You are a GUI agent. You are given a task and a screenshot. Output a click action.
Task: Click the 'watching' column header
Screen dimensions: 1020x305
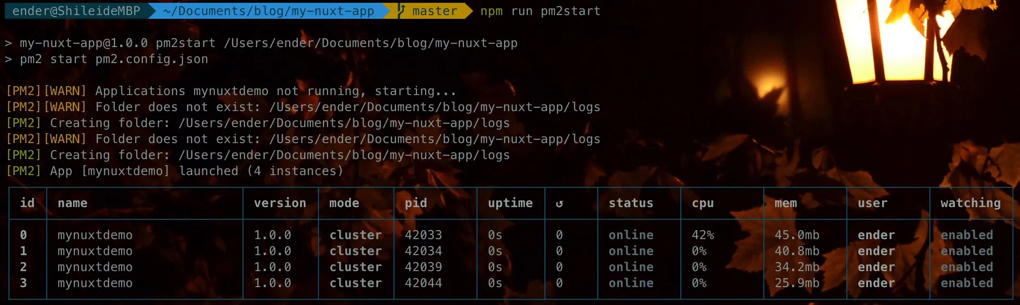coord(971,203)
